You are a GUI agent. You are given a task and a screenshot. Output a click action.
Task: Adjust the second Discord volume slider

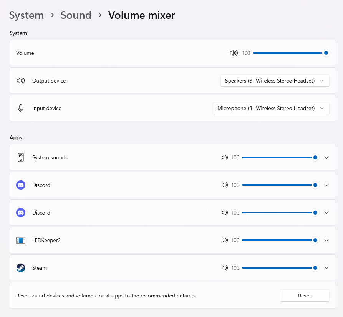[x=280, y=213]
